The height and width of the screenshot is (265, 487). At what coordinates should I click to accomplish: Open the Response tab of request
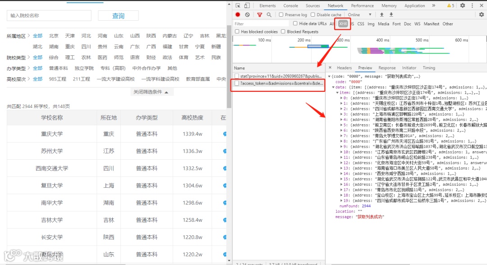pos(387,67)
